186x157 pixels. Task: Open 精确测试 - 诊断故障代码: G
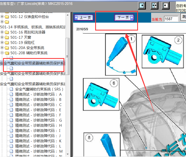click(x=38, y=120)
